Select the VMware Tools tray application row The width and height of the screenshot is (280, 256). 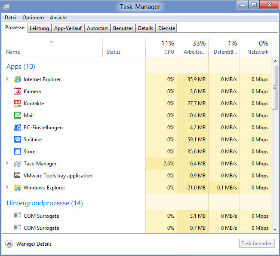(137, 176)
